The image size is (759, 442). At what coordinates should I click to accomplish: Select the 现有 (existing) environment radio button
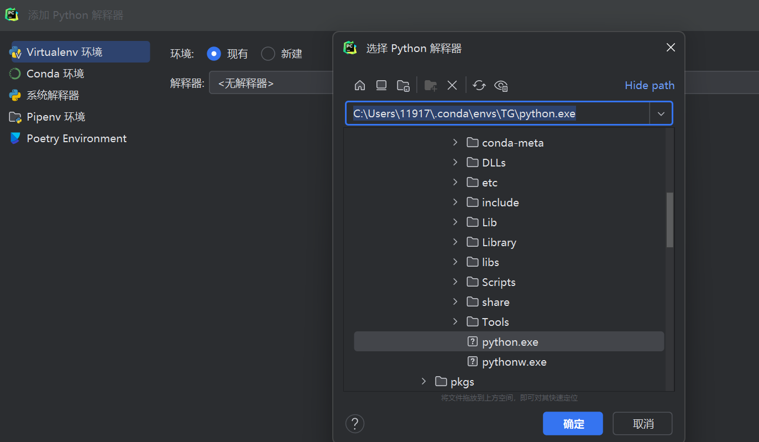(x=214, y=54)
